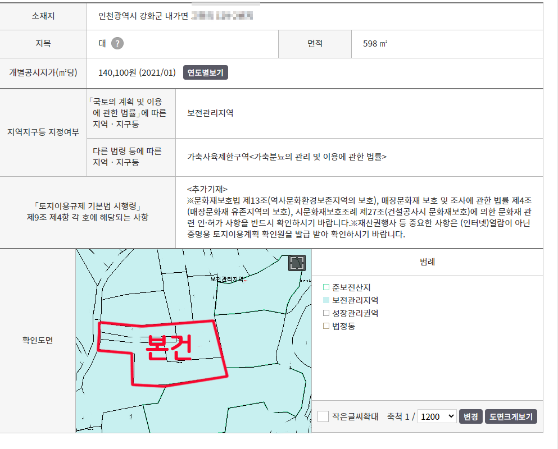The width and height of the screenshot is (558, 449).
Task: Click the 본건 label on the map
Action: click(x=169, y=348)
